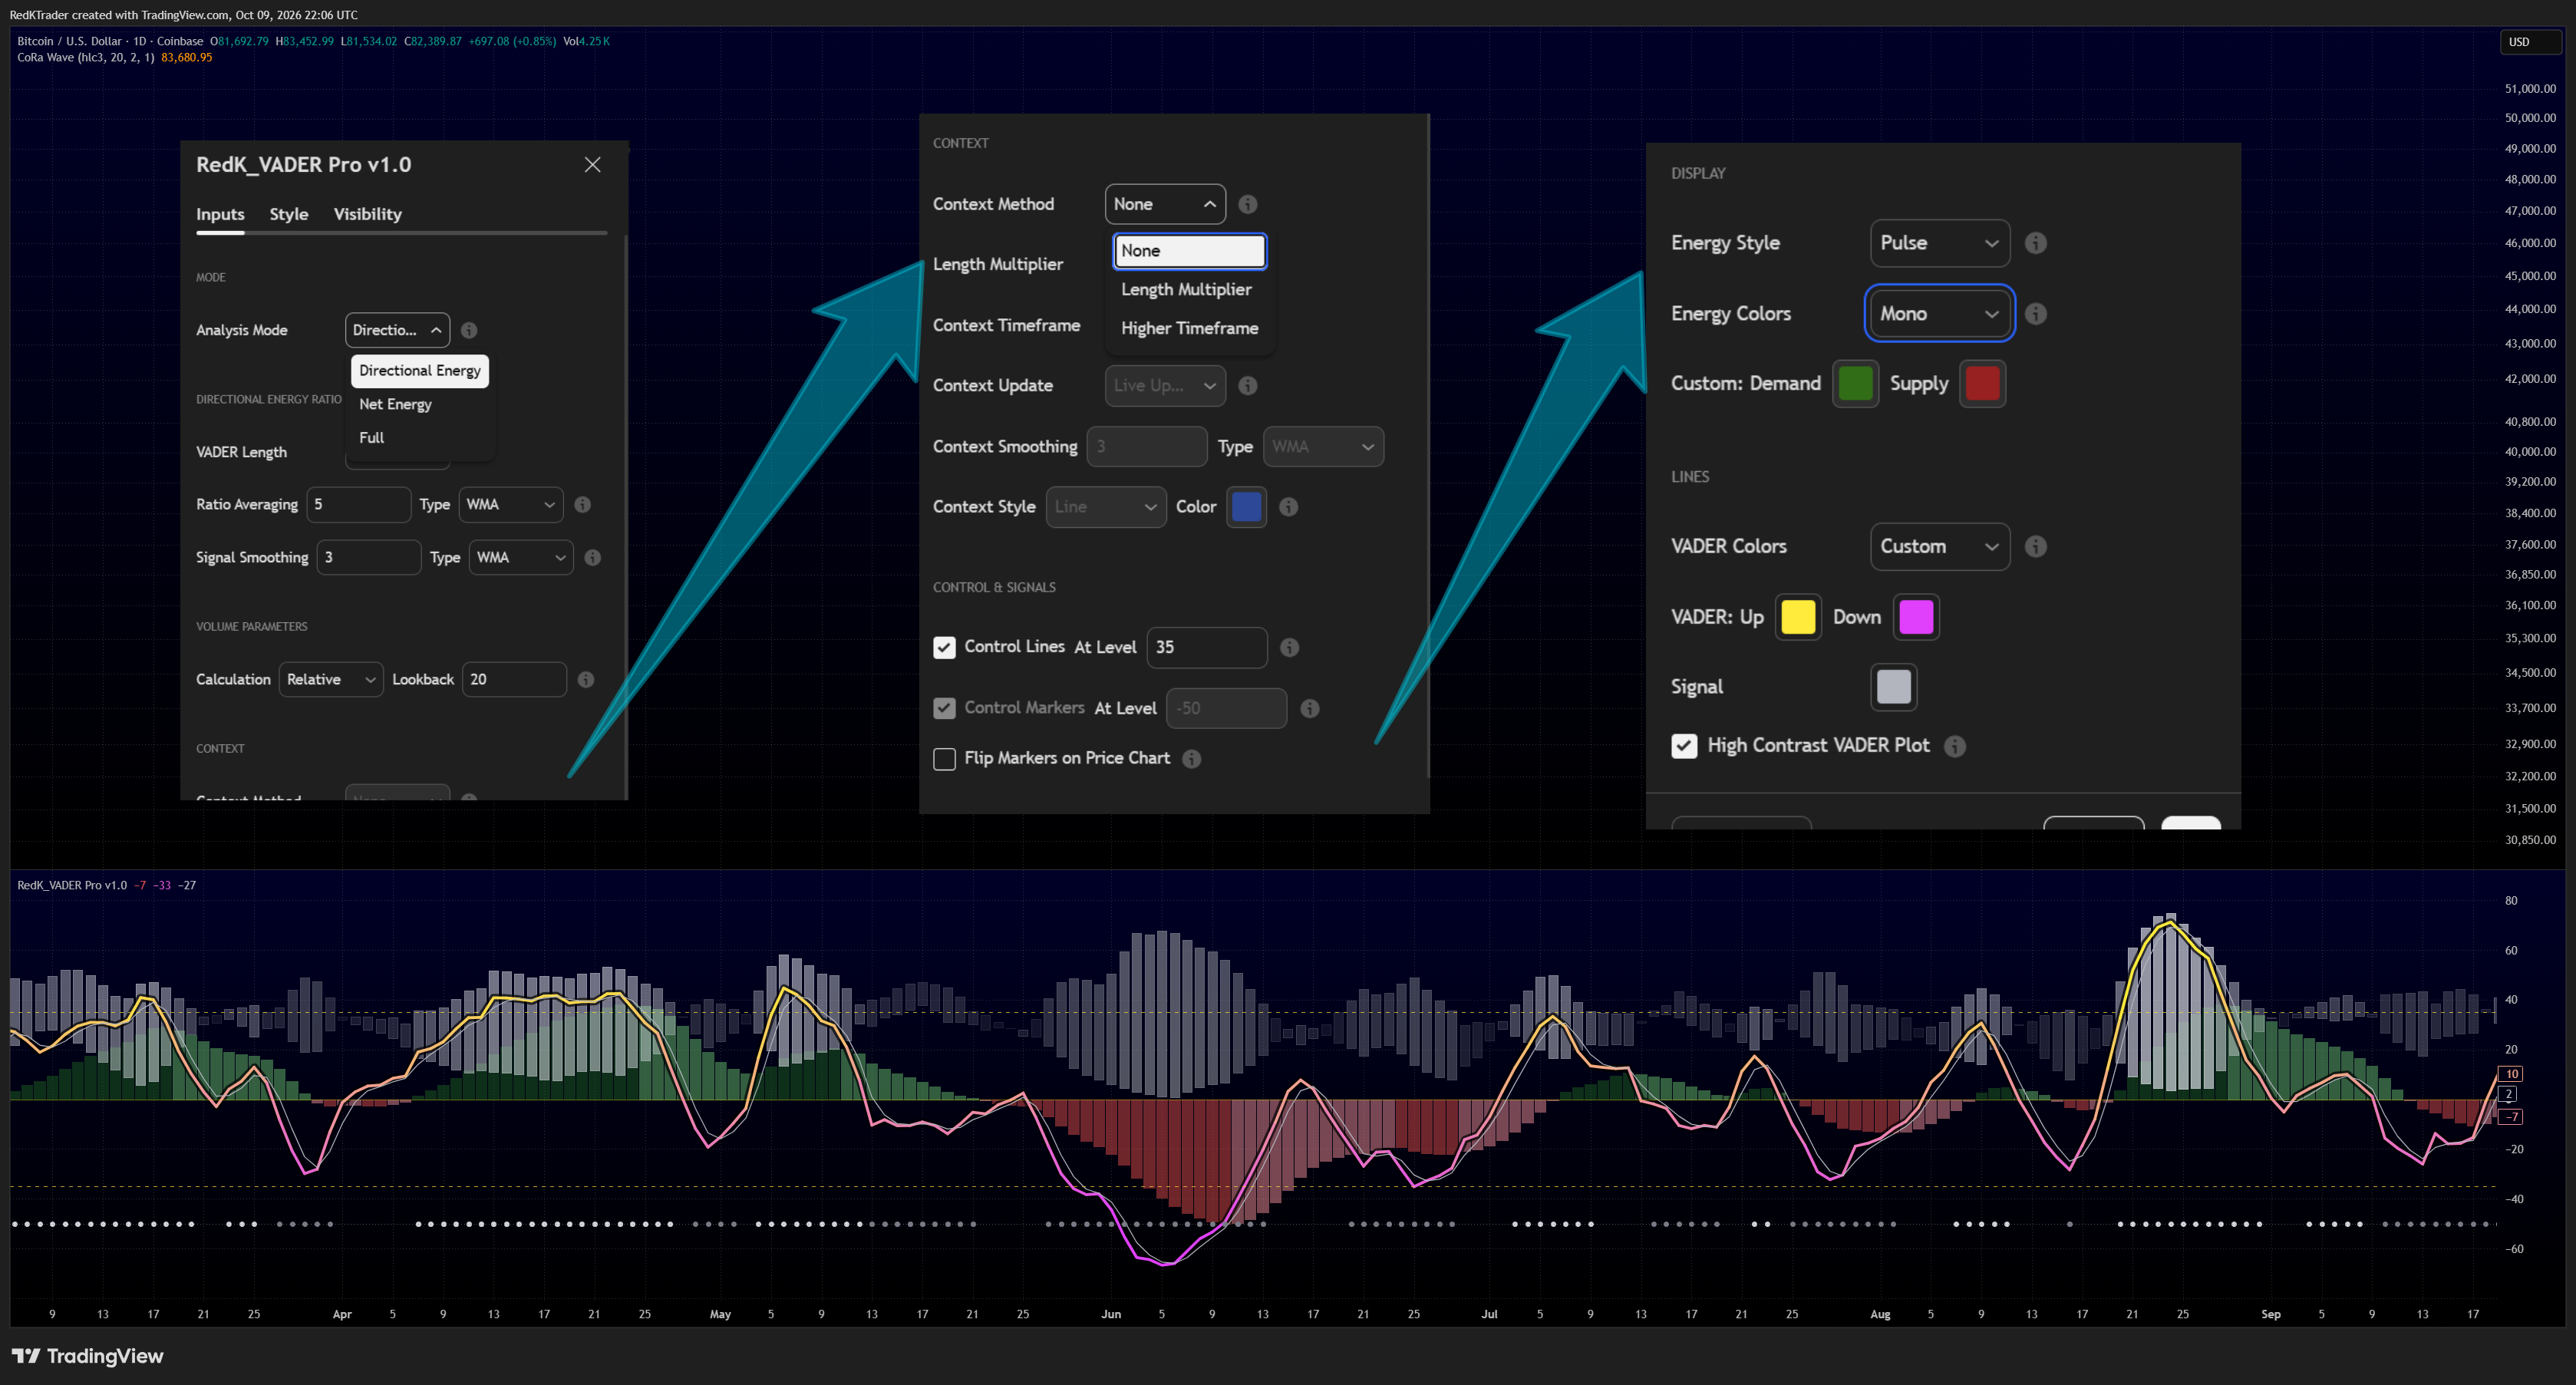Switch to the Visibility tab
Viewport: 2576px width, 1385px height.
click(368, 214)
